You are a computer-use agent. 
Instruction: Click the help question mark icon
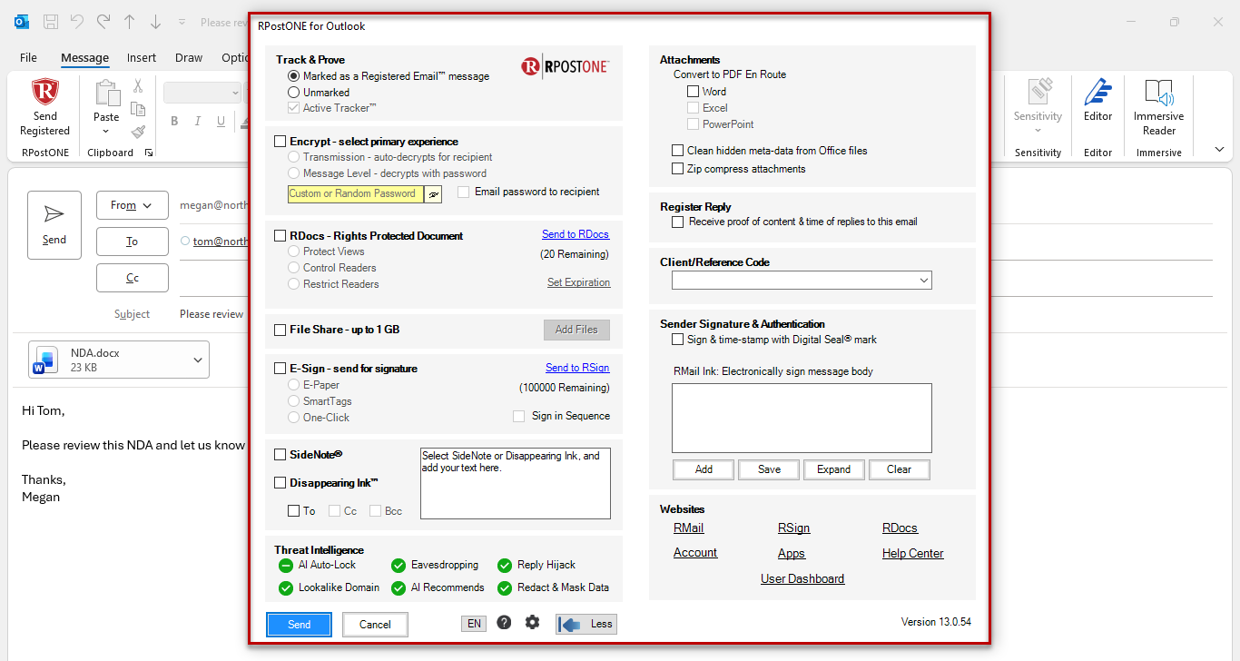pyautogui.click(x=504, y=623)
